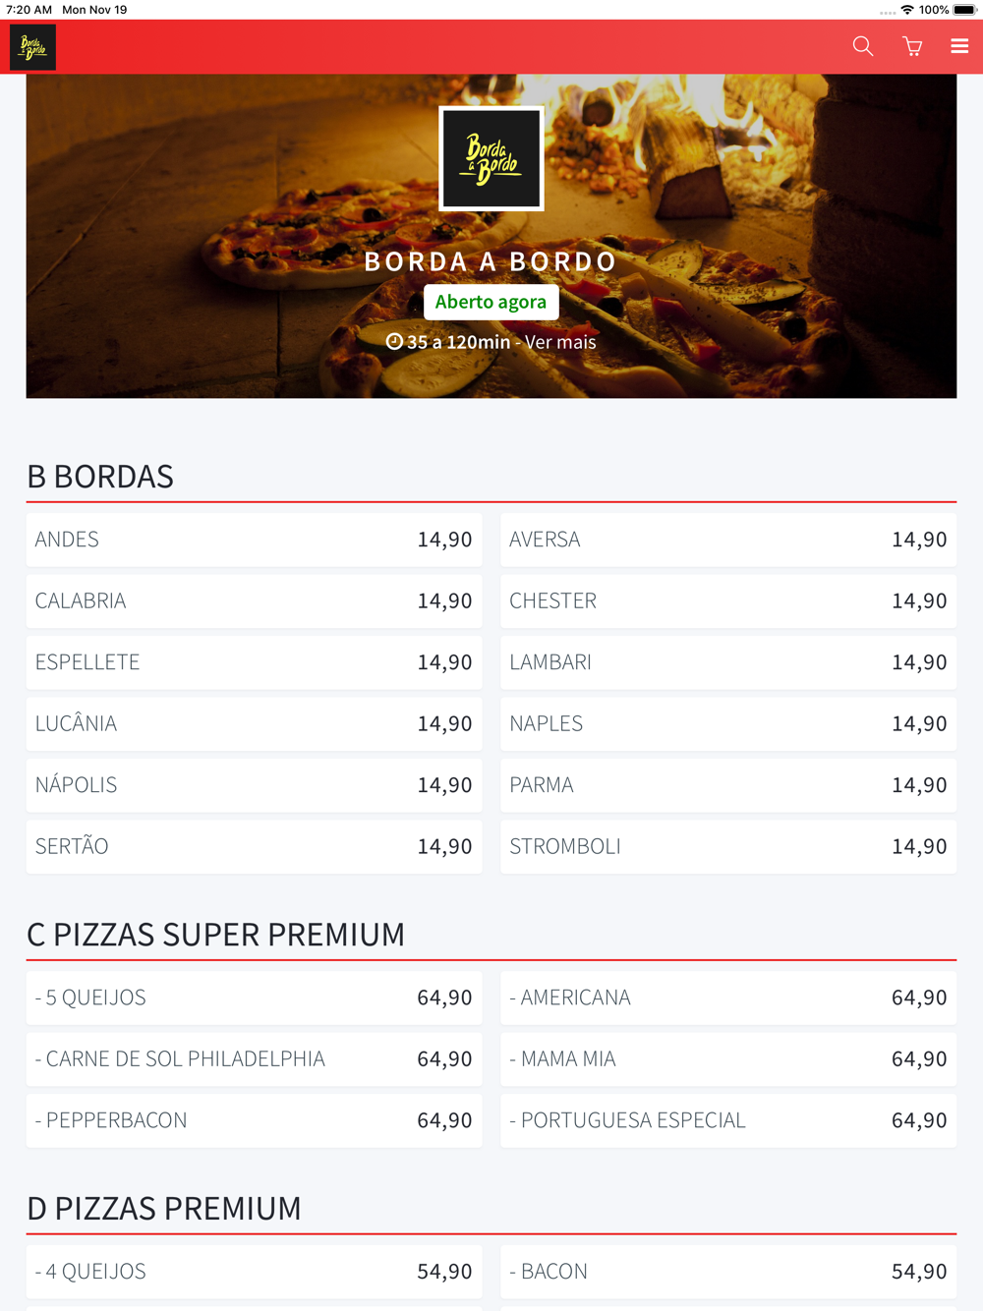This screenshot has height=1311, width=983.
Task: Open the 5 QUEIJOS pizza item
Action: pyautogui.click(x=255, y=997)
